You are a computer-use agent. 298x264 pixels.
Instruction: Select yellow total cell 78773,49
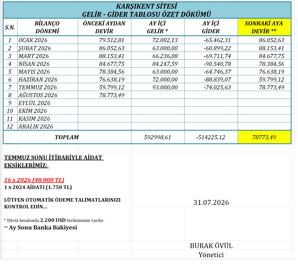coord(264,137)
